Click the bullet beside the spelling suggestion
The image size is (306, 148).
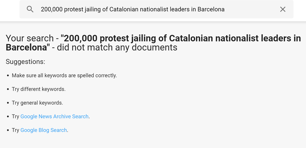coord(8,76)
